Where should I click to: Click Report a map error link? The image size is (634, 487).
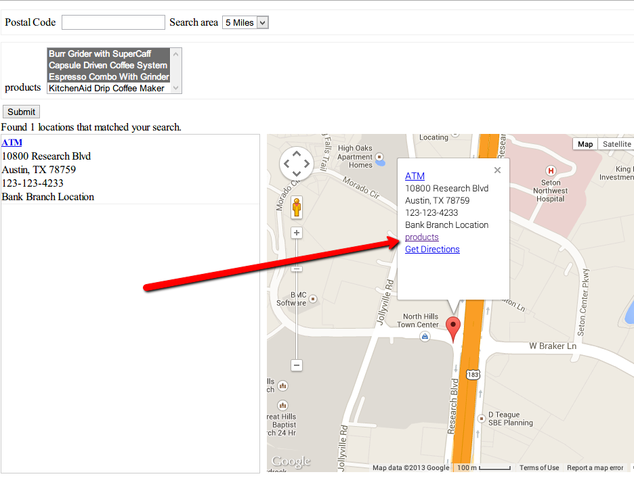tap(595, 467)
